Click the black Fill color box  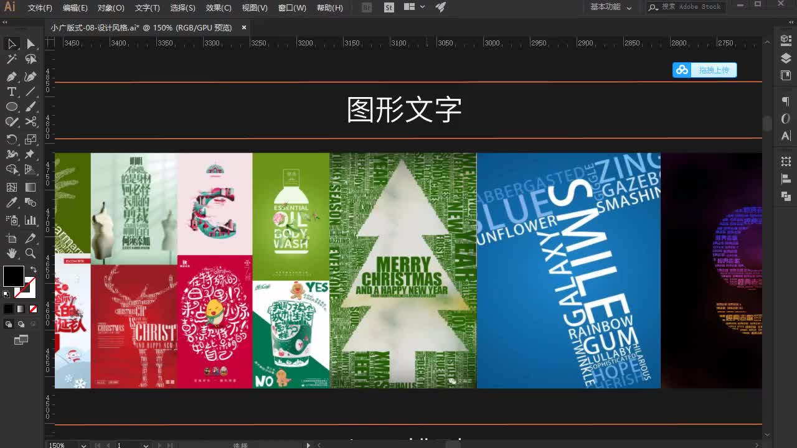point(14,276)
